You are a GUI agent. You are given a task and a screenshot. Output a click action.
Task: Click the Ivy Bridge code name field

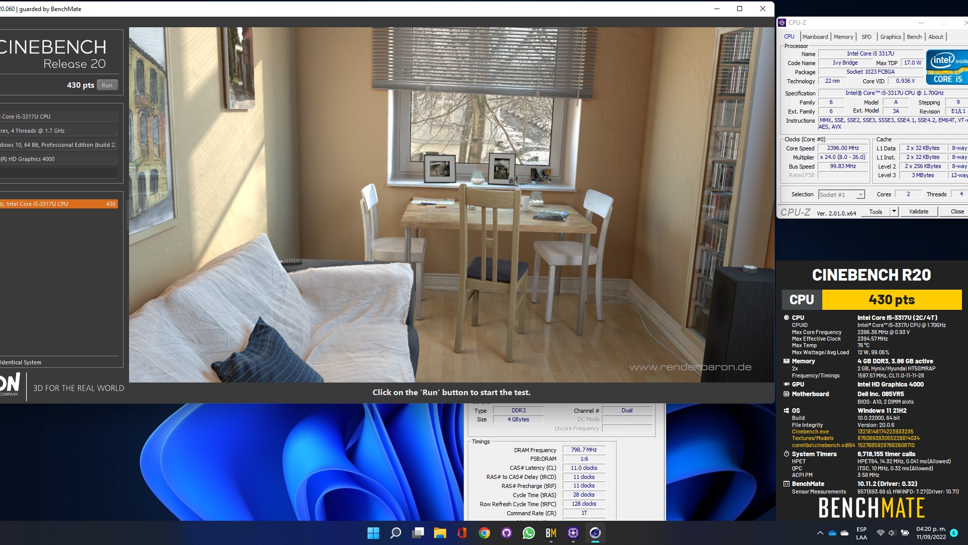coord(845,63)
